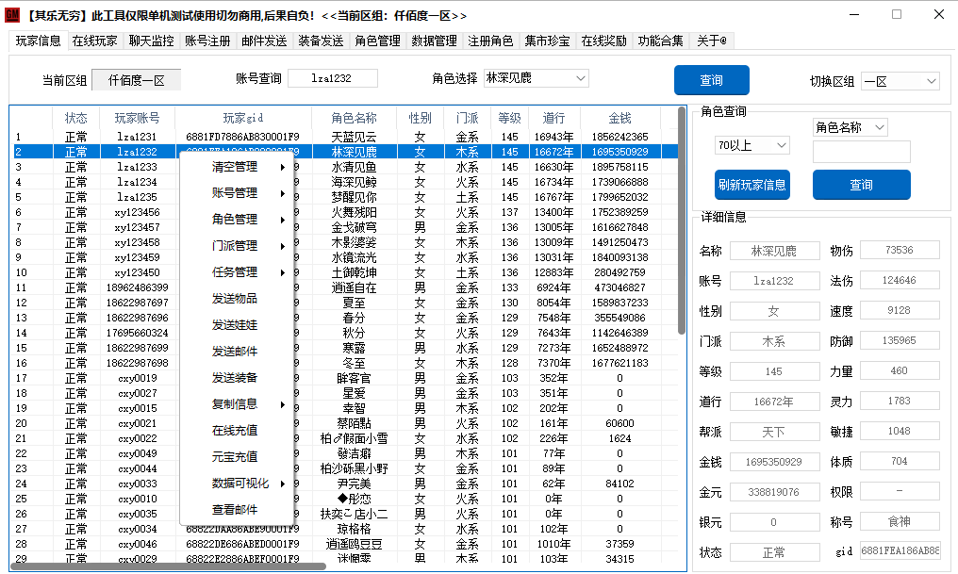Choose 发送物品 from context menu
This screenshot has height=574, width=958.
[x=235, y=299]
